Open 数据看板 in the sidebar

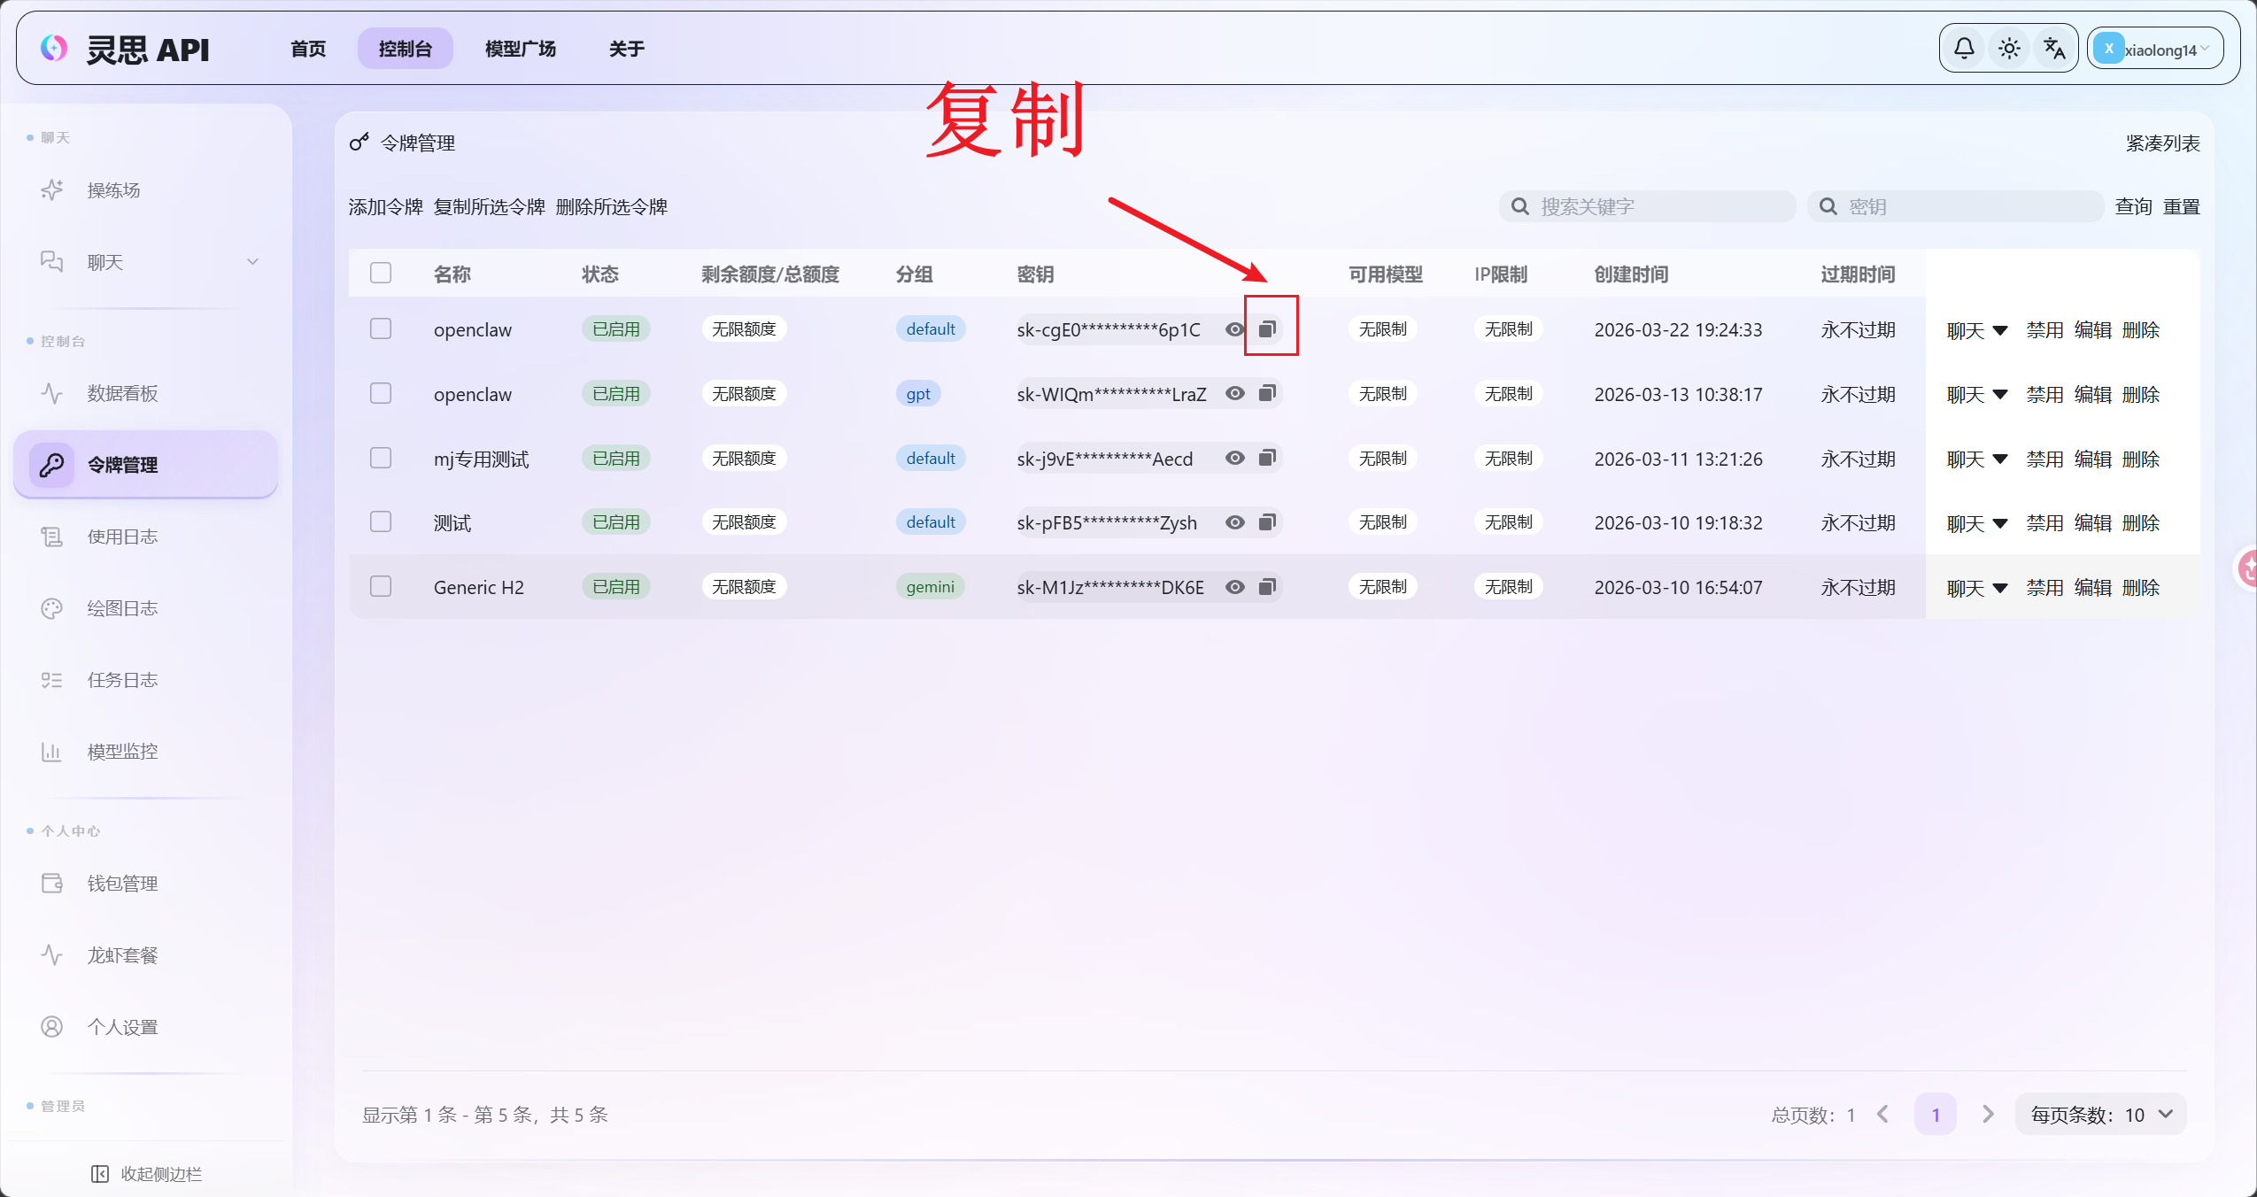tap(146, 393)
